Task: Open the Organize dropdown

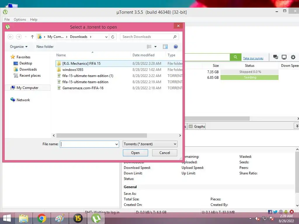Action: [19, 47]
